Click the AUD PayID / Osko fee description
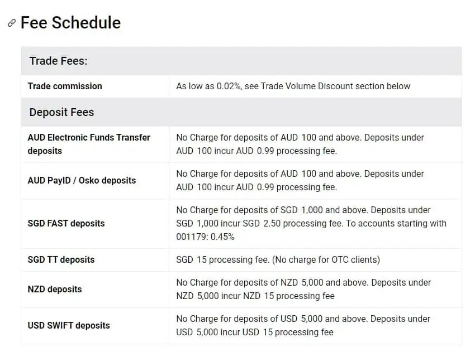The image size is (475, 347). [300, 180]
